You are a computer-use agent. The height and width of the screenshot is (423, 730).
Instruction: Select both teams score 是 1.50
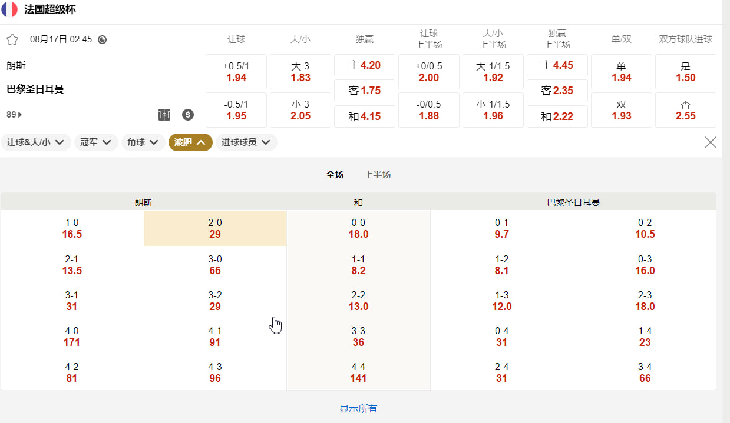point(686,72)
